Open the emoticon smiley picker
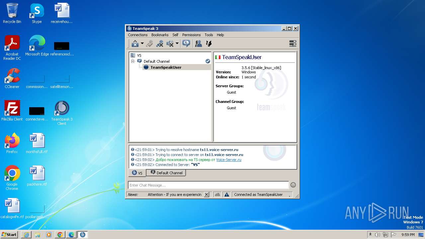The height and width of the screenshot is (239, 425). [x=293, y=185]
